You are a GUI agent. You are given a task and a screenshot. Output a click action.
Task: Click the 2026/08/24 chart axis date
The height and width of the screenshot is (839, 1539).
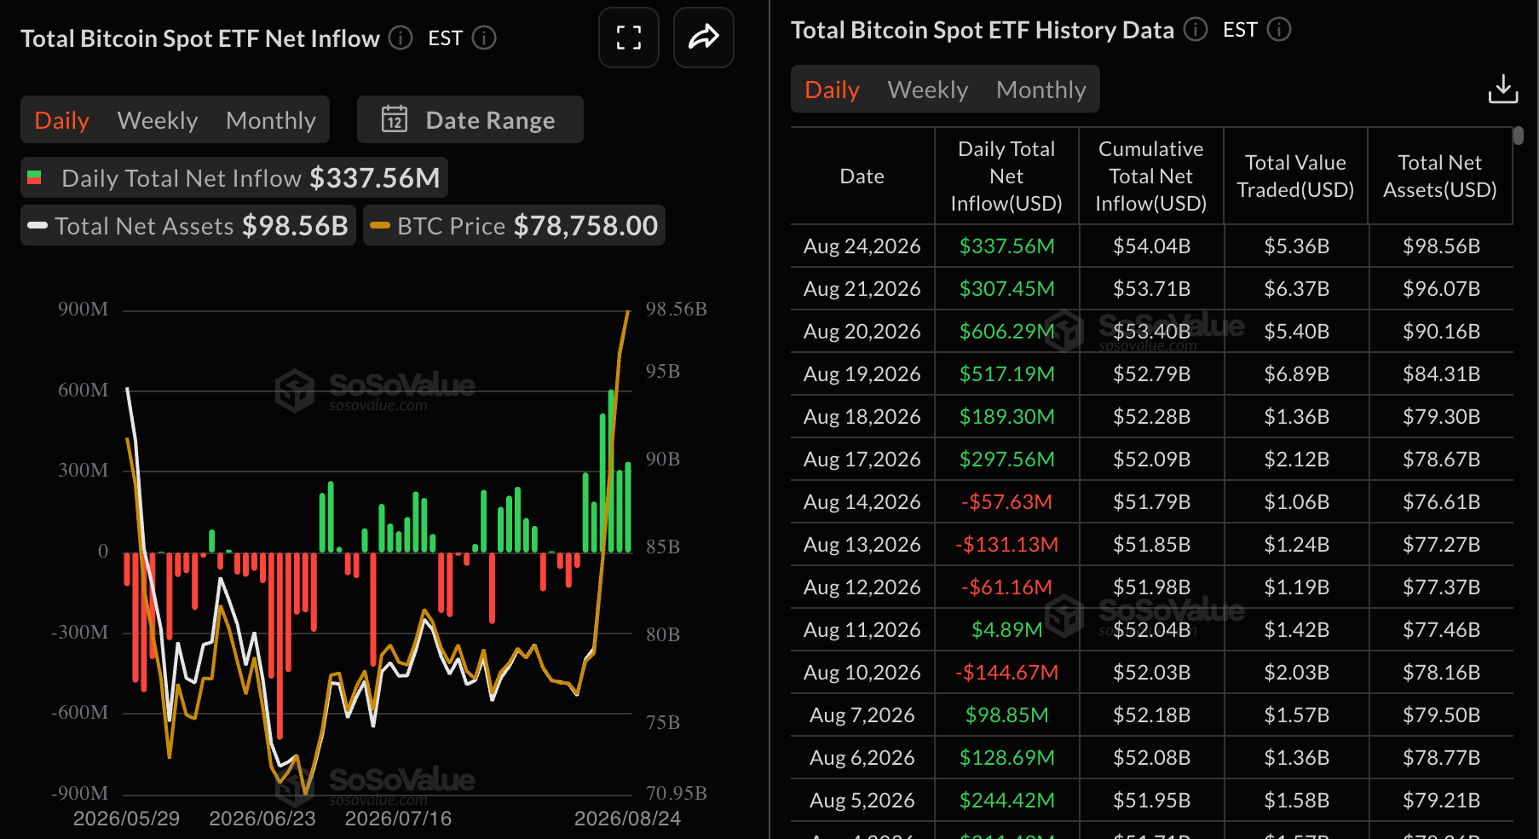pyautogui.click(x=628, y=819)
